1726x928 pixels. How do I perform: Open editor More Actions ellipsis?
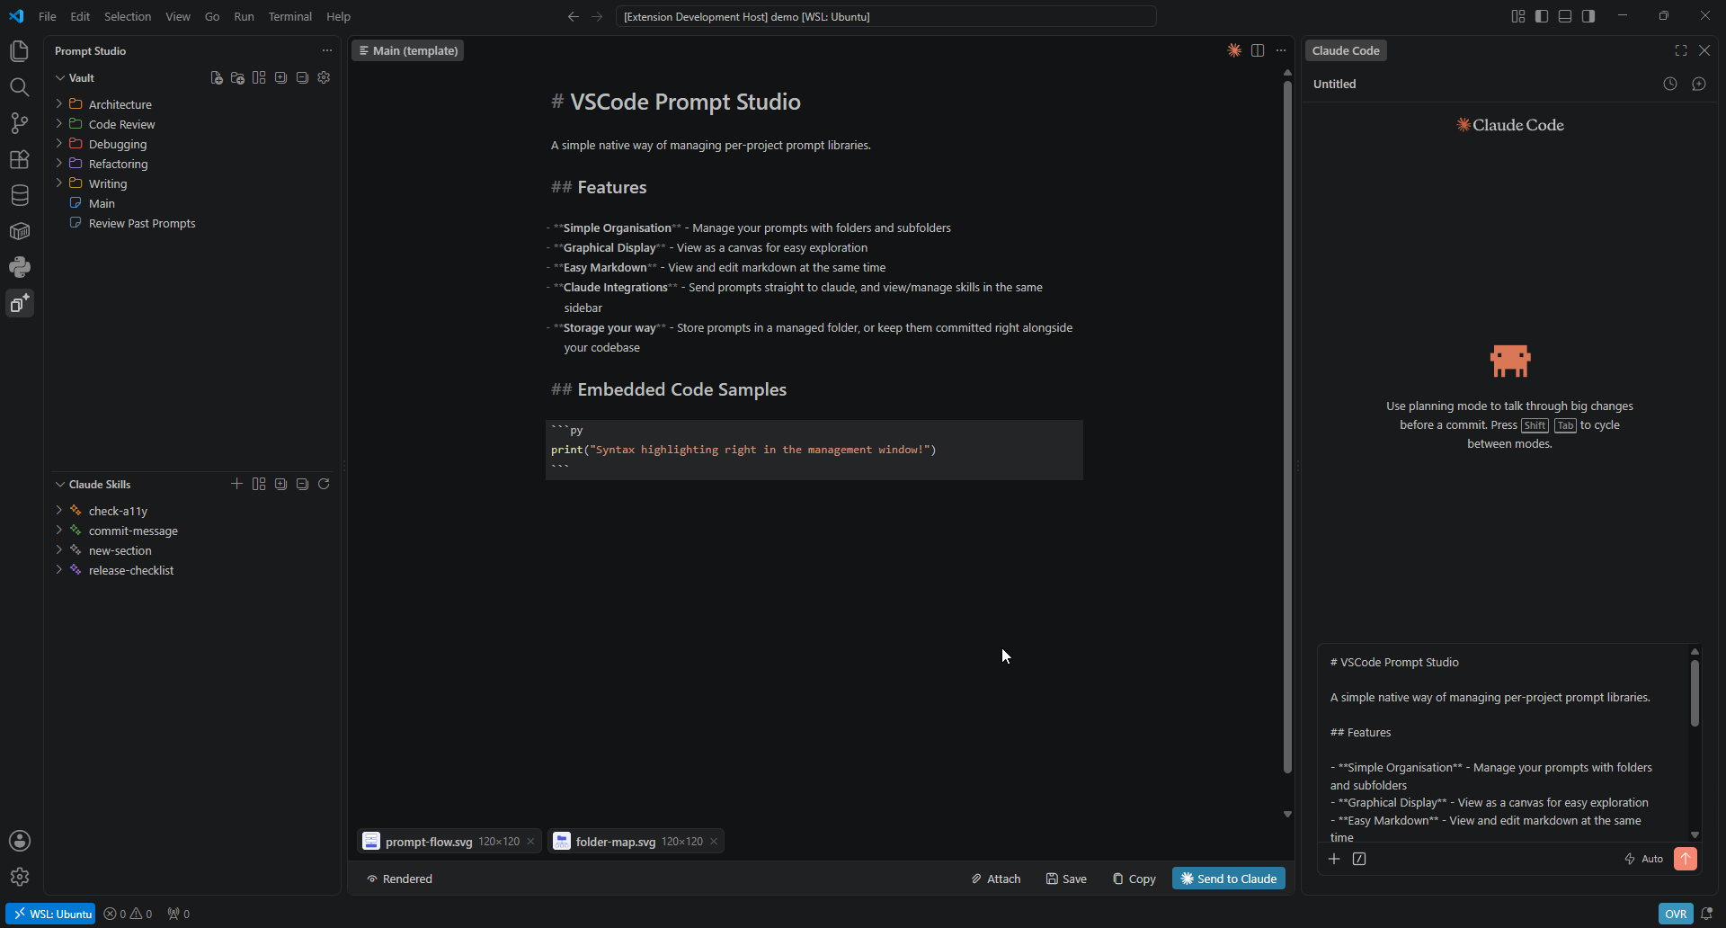click(x=1281, y=50)
